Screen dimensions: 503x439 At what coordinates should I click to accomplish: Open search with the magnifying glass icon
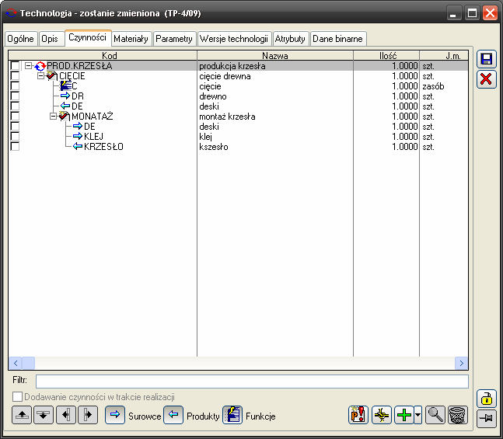(x=435, y=415)
